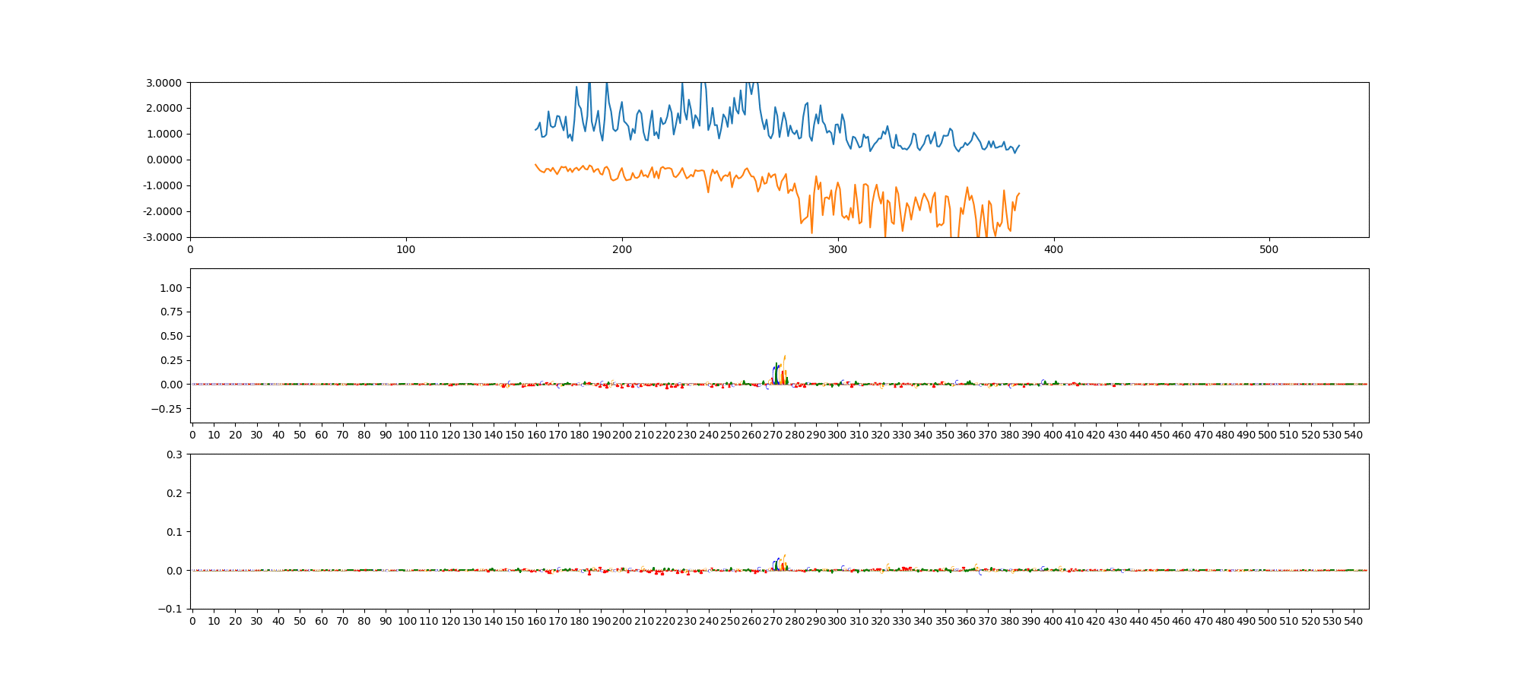Click x-axis tick label 0 in the middle plot

[192, 435]
